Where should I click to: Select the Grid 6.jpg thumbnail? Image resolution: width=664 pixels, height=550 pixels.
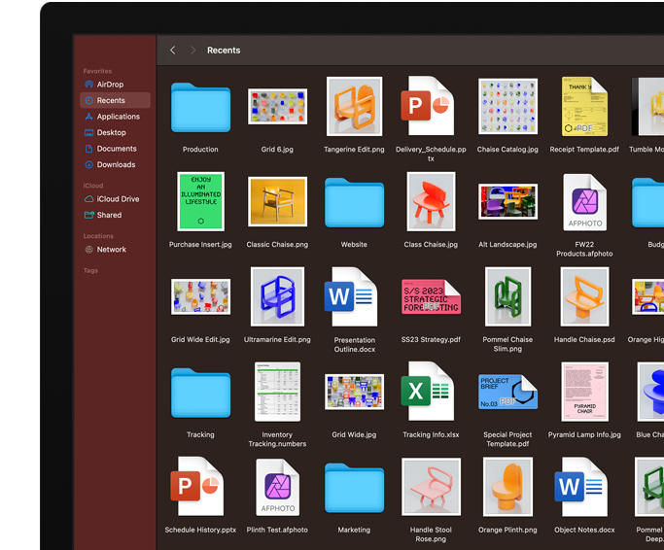(277, 106)
